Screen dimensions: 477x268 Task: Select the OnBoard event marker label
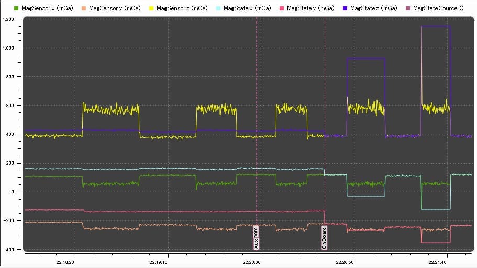[325, 238]
